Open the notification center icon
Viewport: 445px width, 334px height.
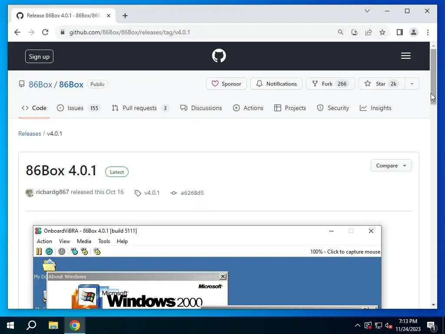pyautogui.click(x=431, y=326)
